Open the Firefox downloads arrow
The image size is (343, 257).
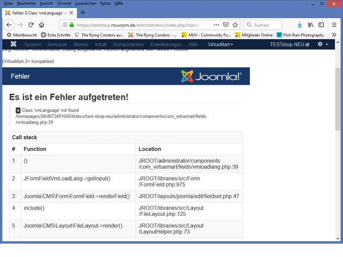tap(300, 25)
